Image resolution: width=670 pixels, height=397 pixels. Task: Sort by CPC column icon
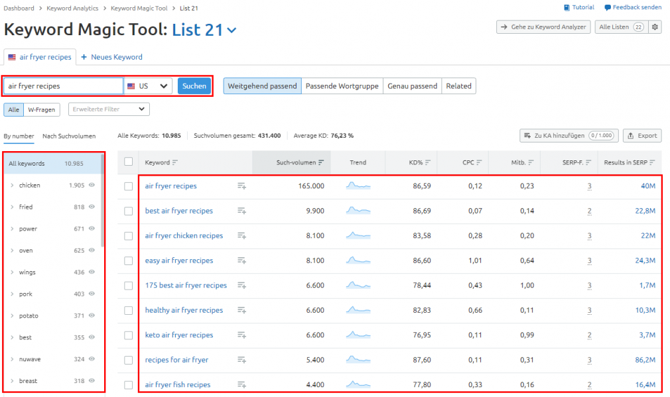click(x=479, y=162)
